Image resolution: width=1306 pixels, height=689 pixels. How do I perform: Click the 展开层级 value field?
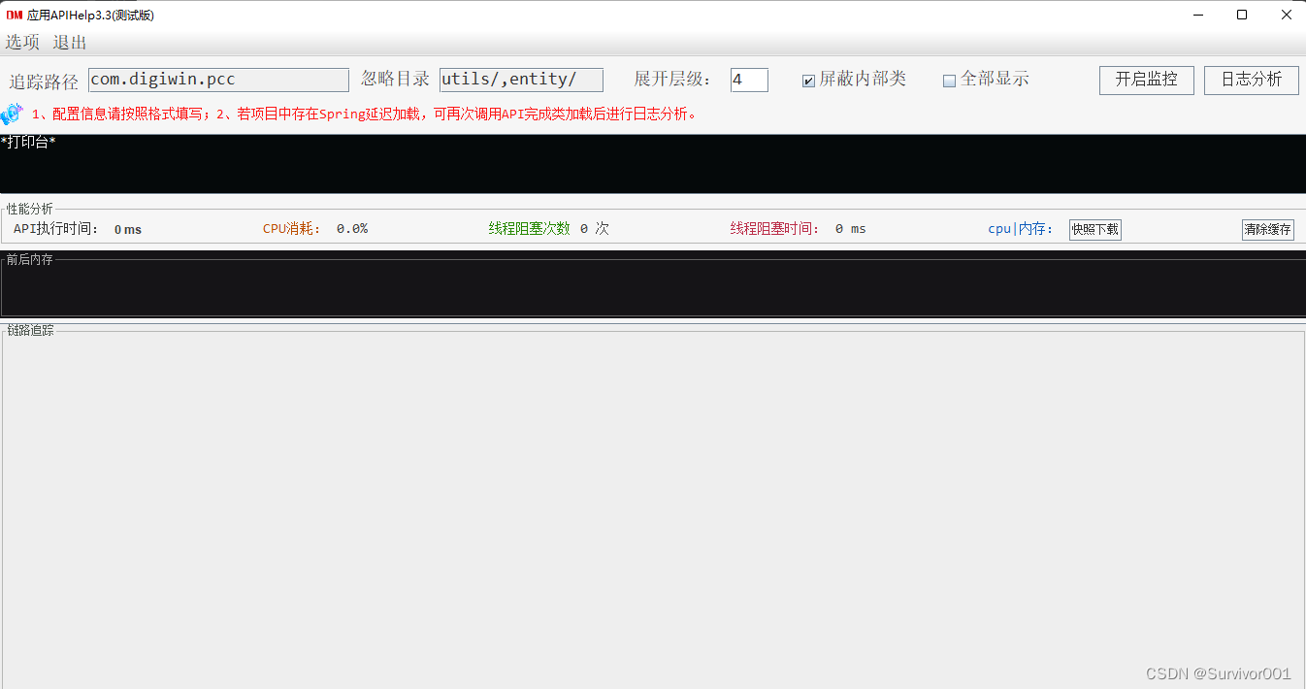748,80
